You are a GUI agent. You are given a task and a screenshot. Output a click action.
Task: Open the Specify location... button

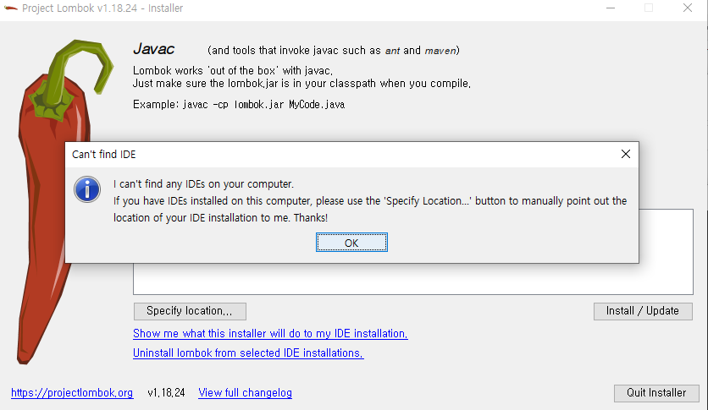tap(190, 311)
